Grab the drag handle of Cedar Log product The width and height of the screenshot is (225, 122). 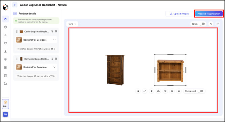(x=17, y=32)
